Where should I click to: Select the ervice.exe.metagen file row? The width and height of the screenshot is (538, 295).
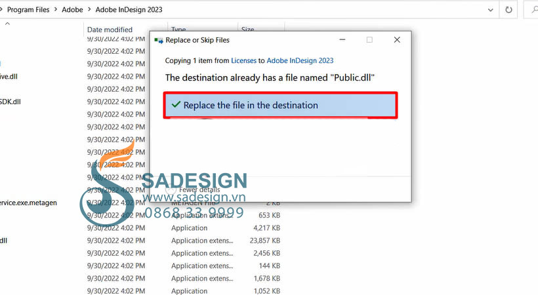140,203
